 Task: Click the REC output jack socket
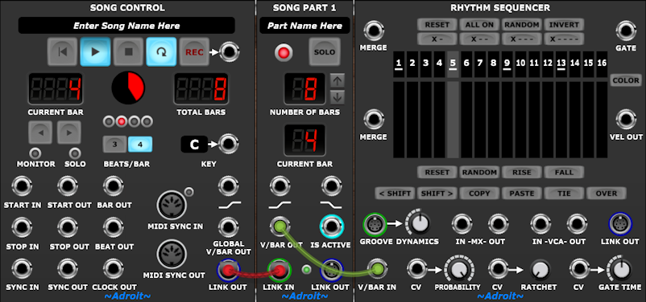pyautogui.click(x=229, y=52)
